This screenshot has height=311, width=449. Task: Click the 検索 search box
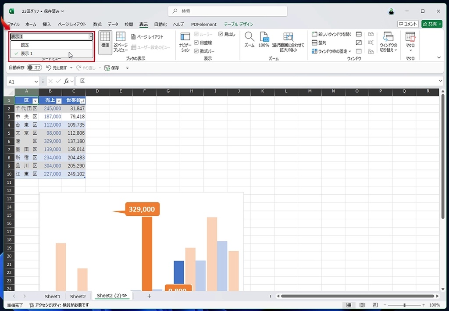(228, 11)
